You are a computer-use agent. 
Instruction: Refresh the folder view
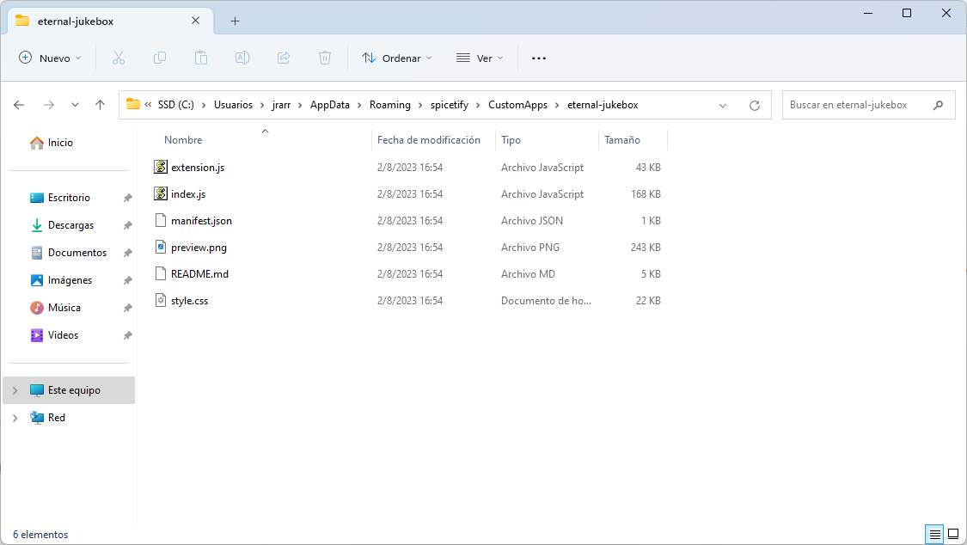point(755,105)
